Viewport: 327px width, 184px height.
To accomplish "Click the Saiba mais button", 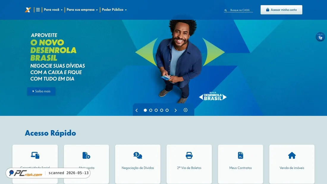I will click(41, 91).
